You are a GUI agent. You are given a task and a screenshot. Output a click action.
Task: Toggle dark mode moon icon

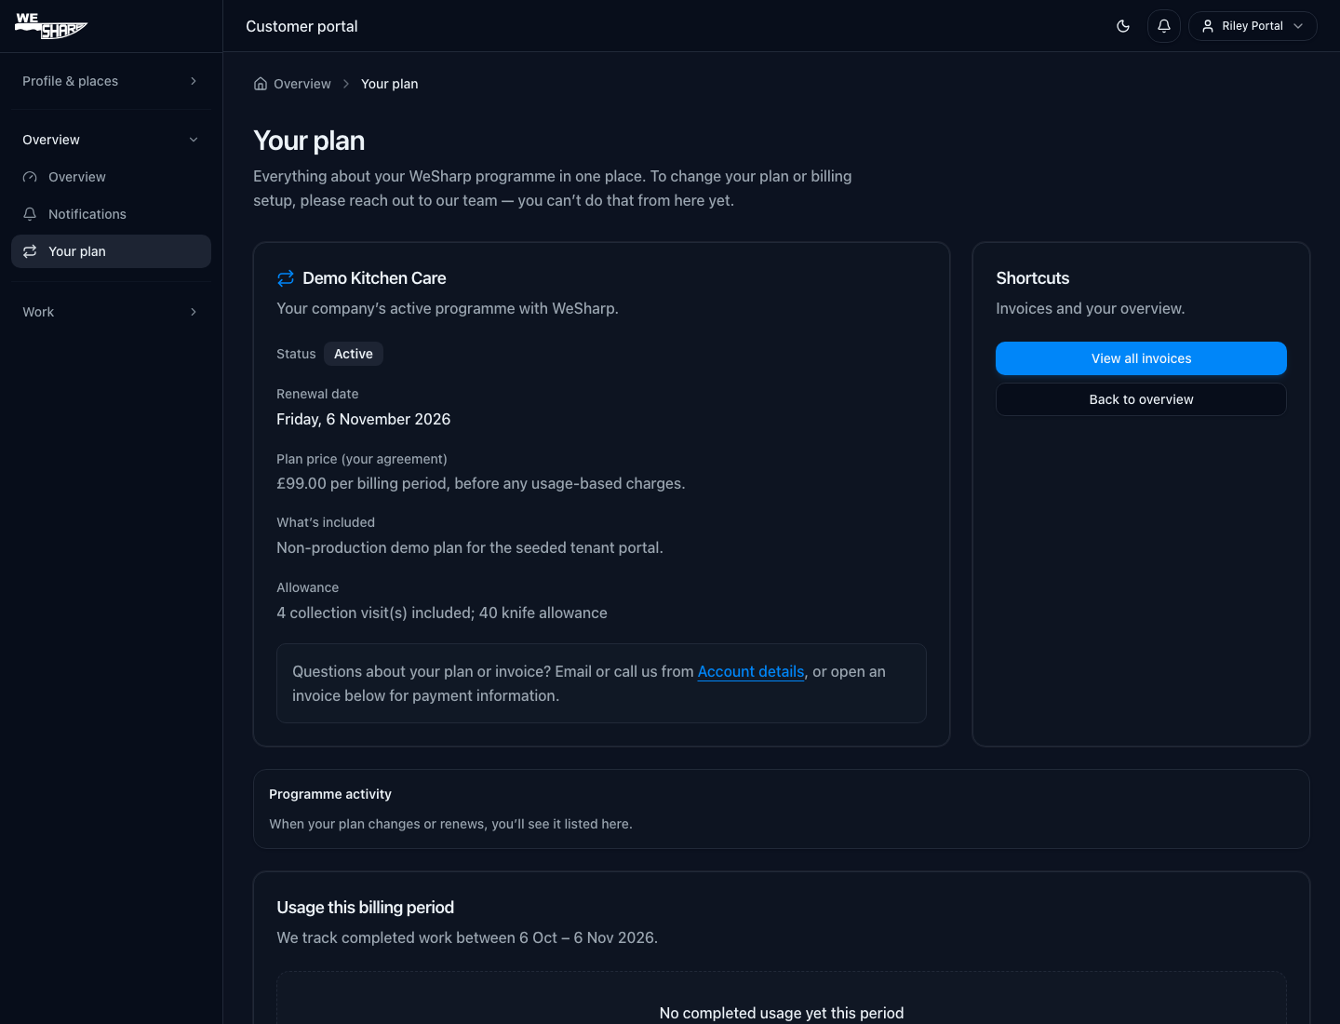tap(1123, 26)
